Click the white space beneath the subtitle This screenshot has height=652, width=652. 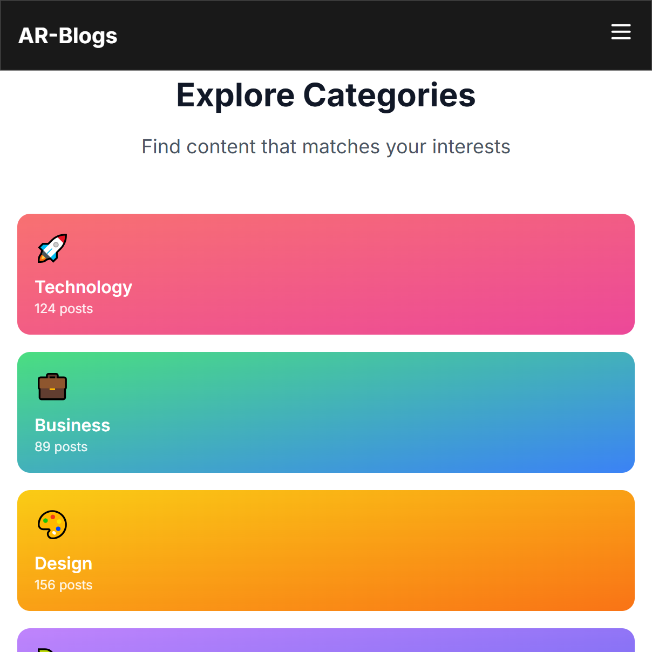pos(326,186)
